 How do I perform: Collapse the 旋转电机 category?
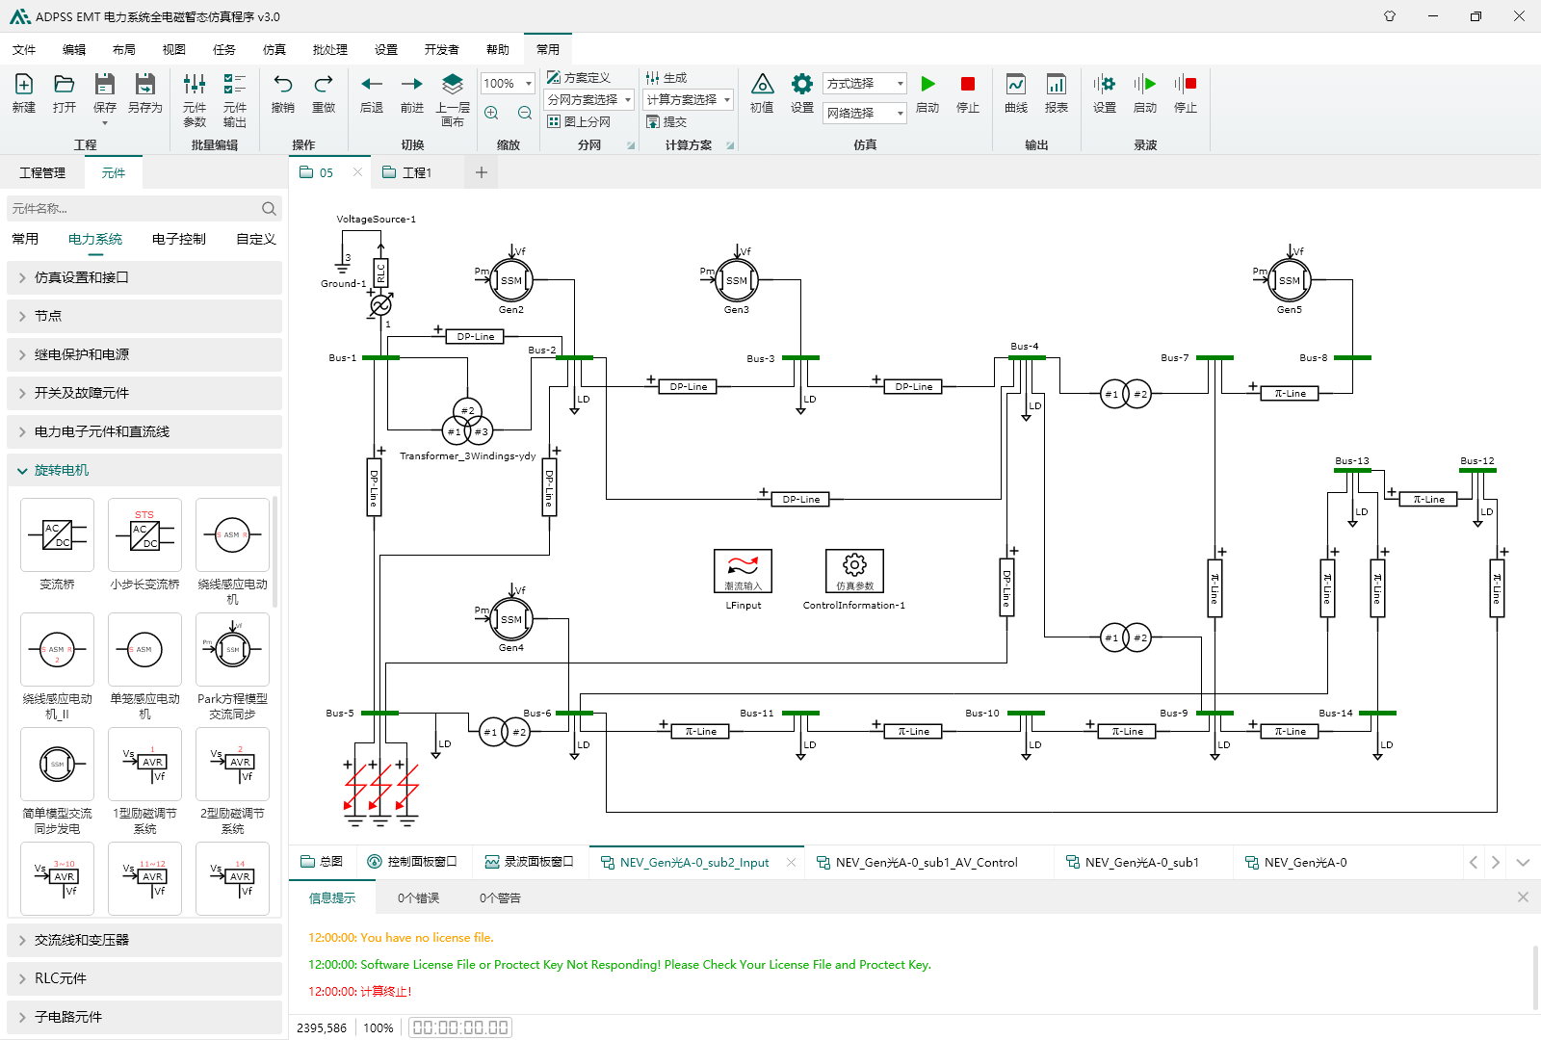144,470
